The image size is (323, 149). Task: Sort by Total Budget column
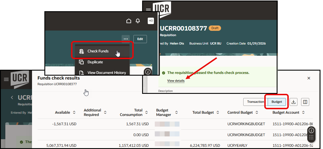tap(218, 112)
